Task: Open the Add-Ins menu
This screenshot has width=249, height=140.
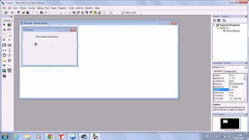Action: 79,8
